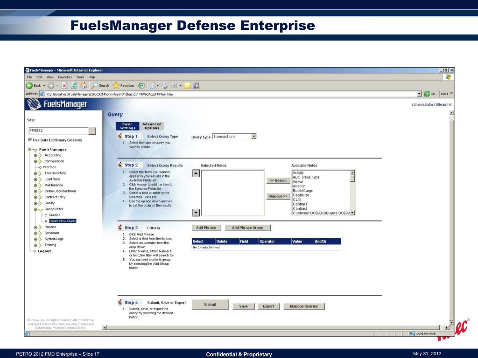Open the address bar dropdown arrow
478x358 pixels.
point(419,94)
